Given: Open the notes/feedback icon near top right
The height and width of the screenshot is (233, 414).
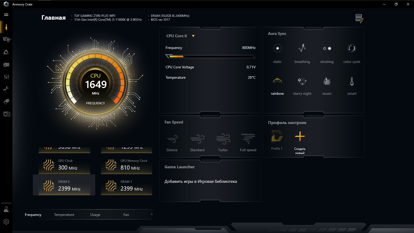Looking at the screenshot, I should (359, 18).
